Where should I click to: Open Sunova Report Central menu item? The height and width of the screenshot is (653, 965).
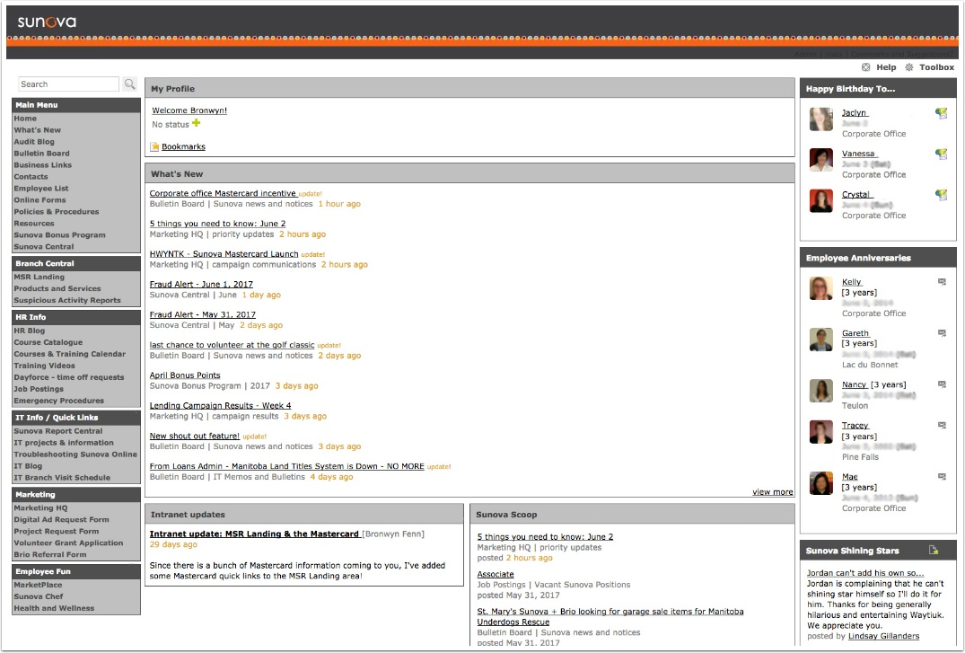[58, 430]
